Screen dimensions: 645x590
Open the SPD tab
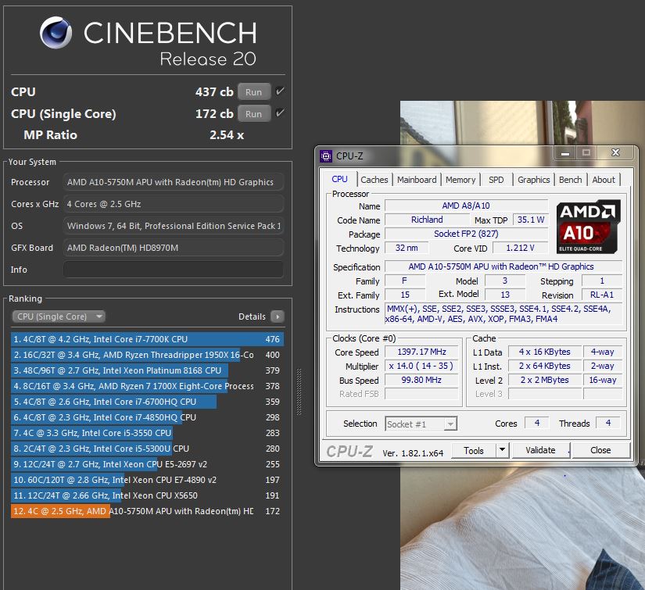496,180
